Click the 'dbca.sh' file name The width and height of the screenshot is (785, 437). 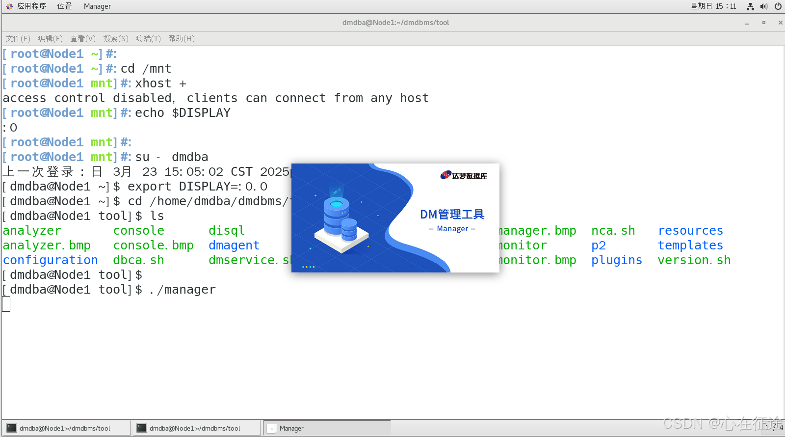click(x=139, y=260)
